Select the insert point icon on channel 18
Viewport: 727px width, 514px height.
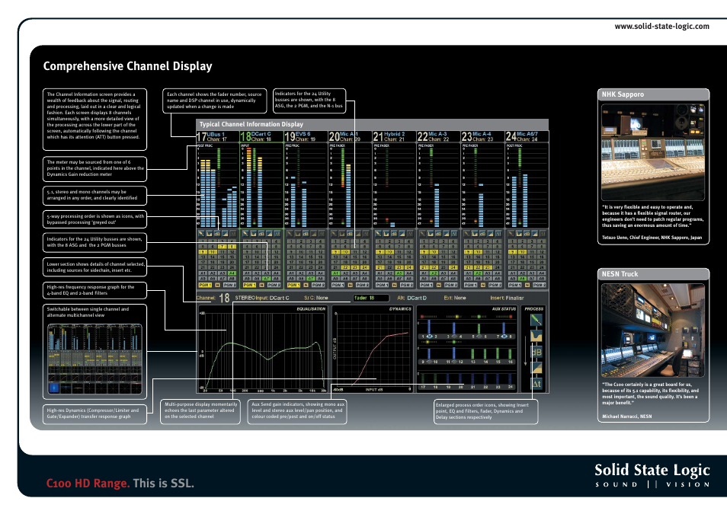tap(245, 234)
